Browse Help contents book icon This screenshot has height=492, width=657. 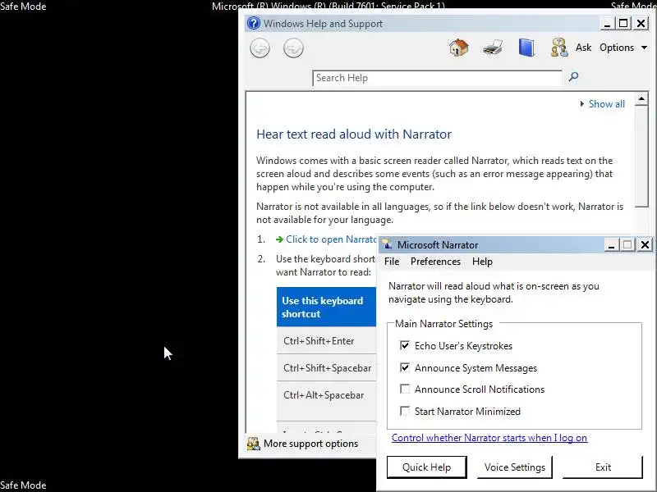[526, 48]
